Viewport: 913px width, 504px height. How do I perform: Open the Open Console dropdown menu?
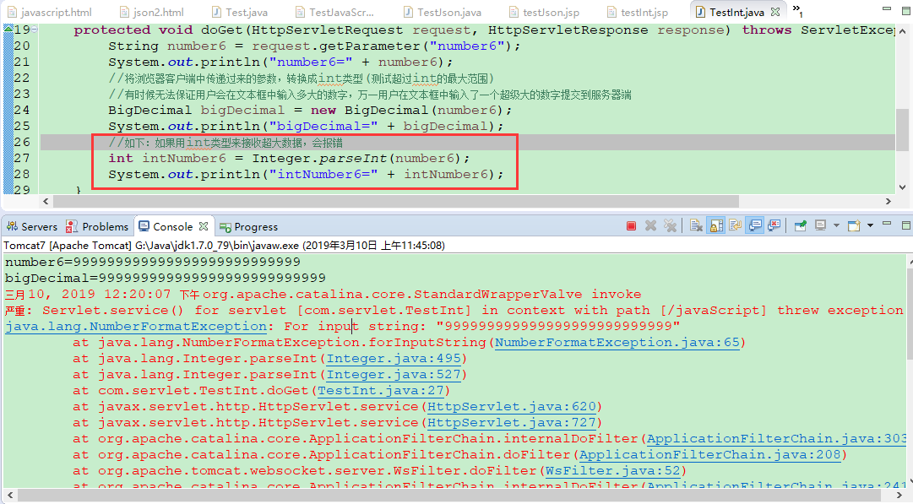tap(869, 225)
